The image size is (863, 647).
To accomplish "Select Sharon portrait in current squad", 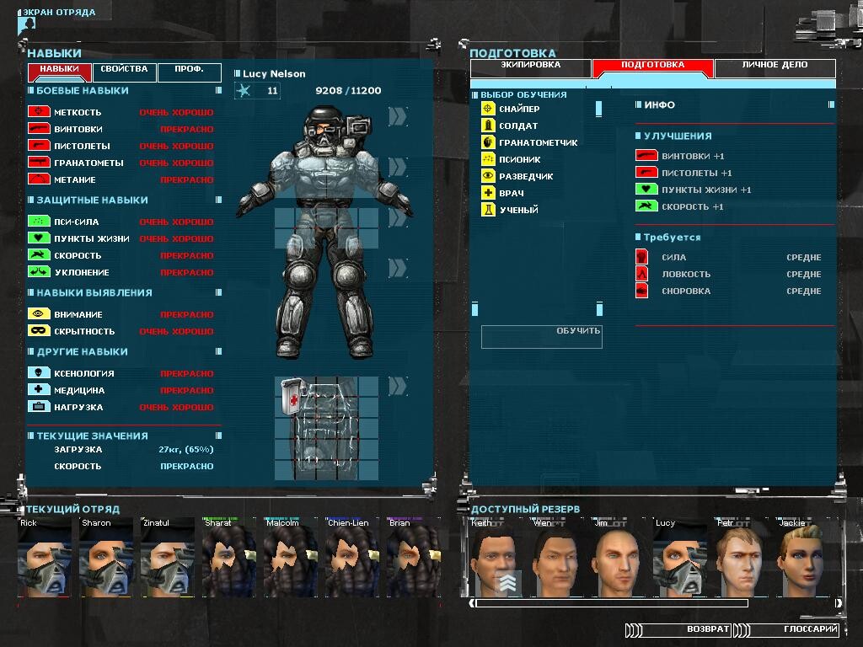I will coord(105,557).
